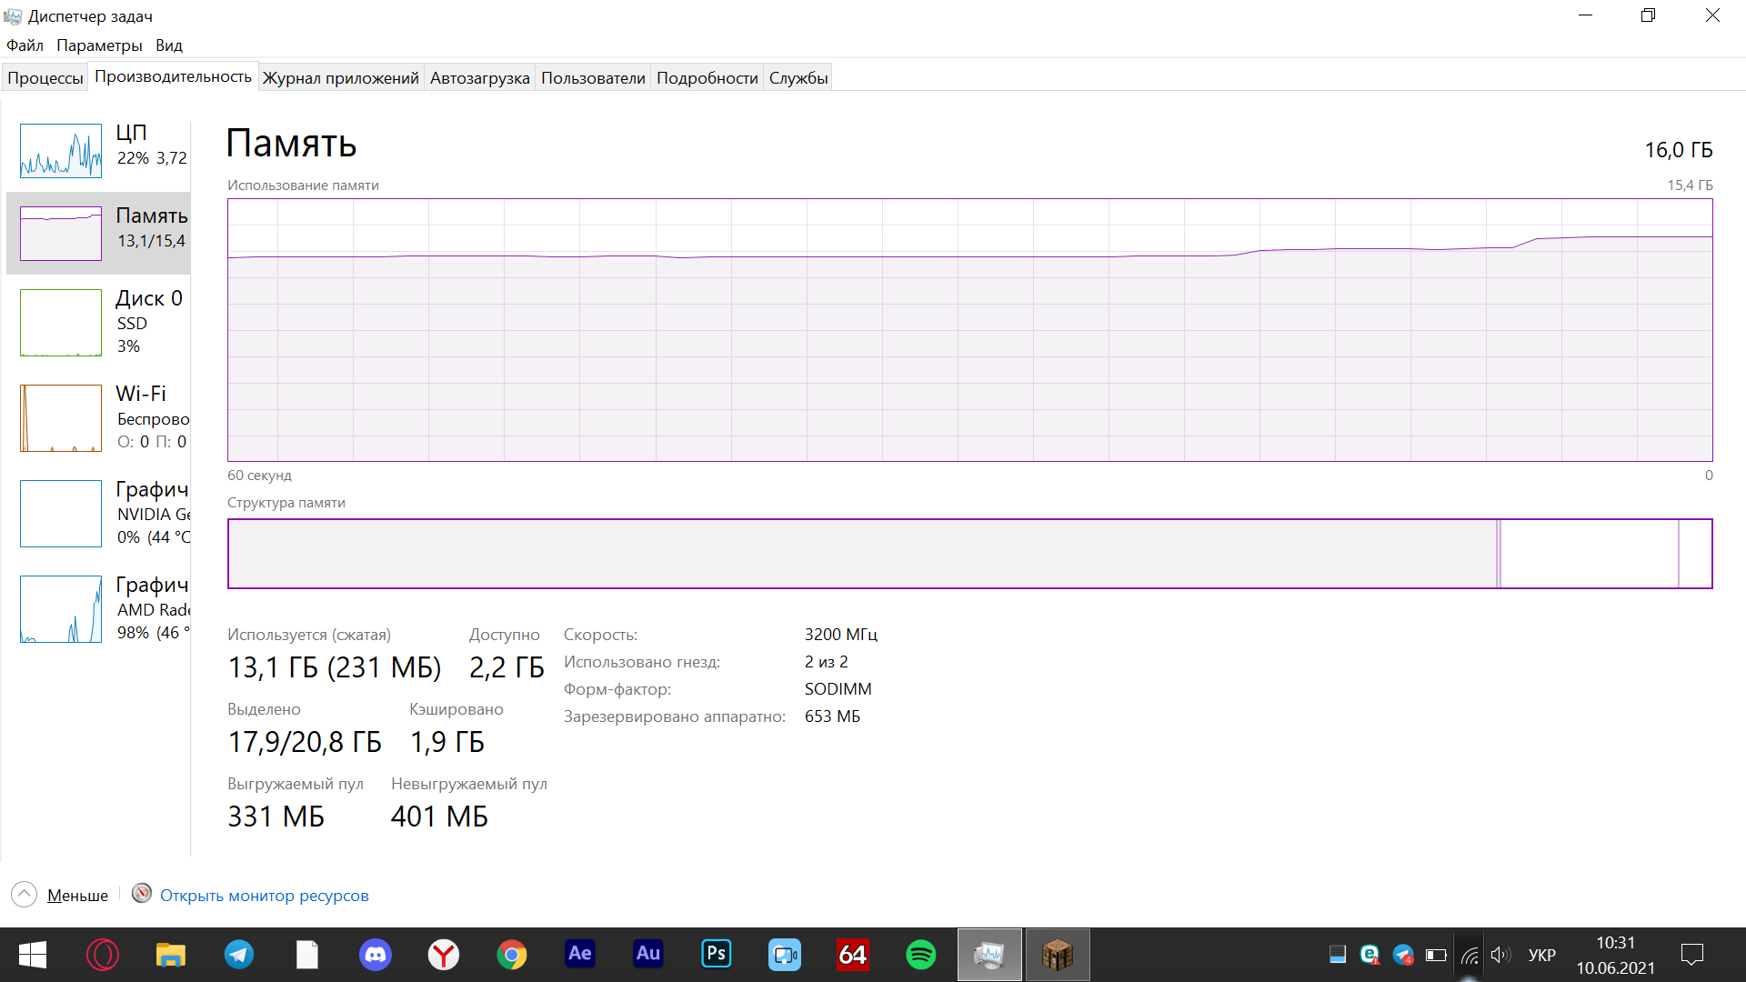Open the Службы tab

pyautogui.click(x=798, y=78)
